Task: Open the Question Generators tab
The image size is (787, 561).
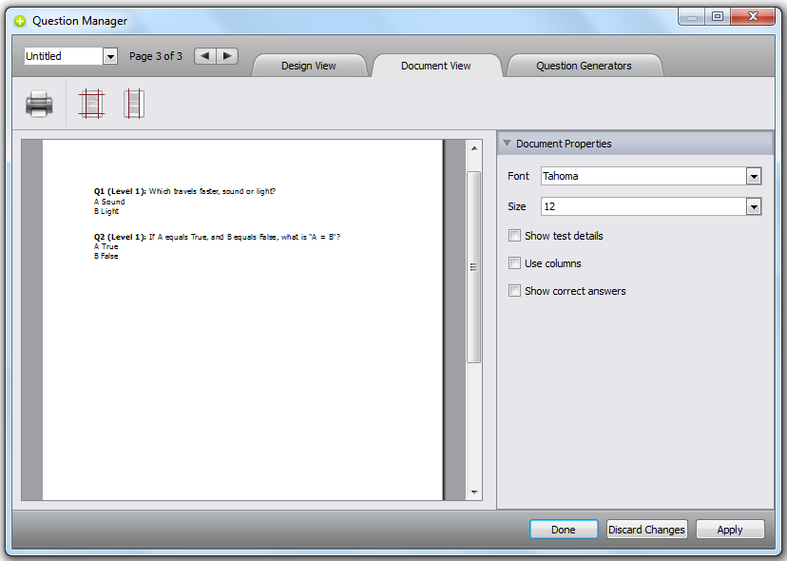Action: [x=584, y=66]
